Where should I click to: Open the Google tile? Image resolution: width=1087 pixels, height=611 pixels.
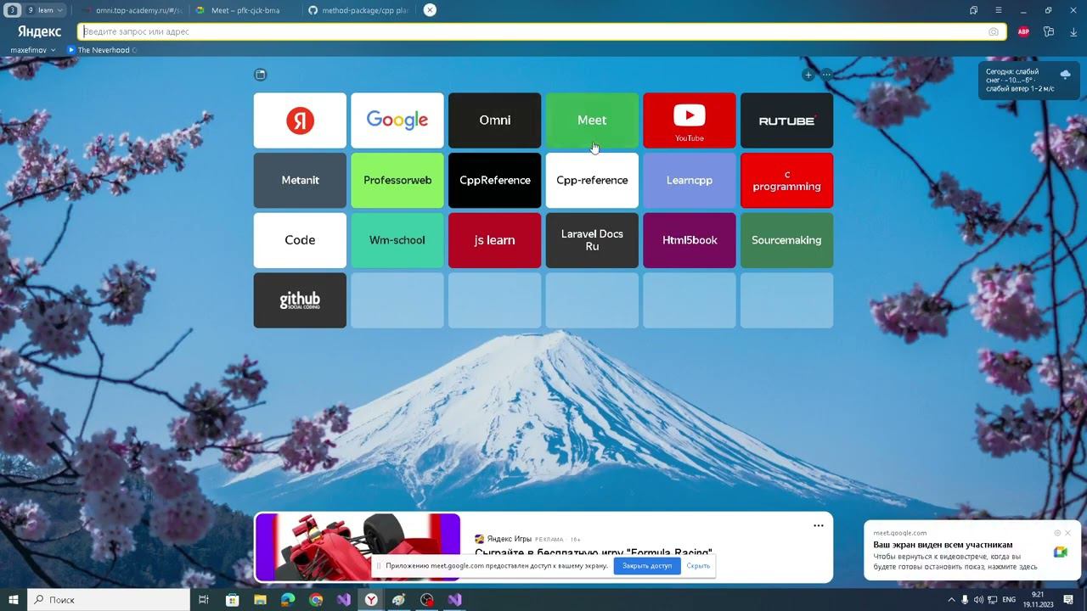(x=397, y=121)
